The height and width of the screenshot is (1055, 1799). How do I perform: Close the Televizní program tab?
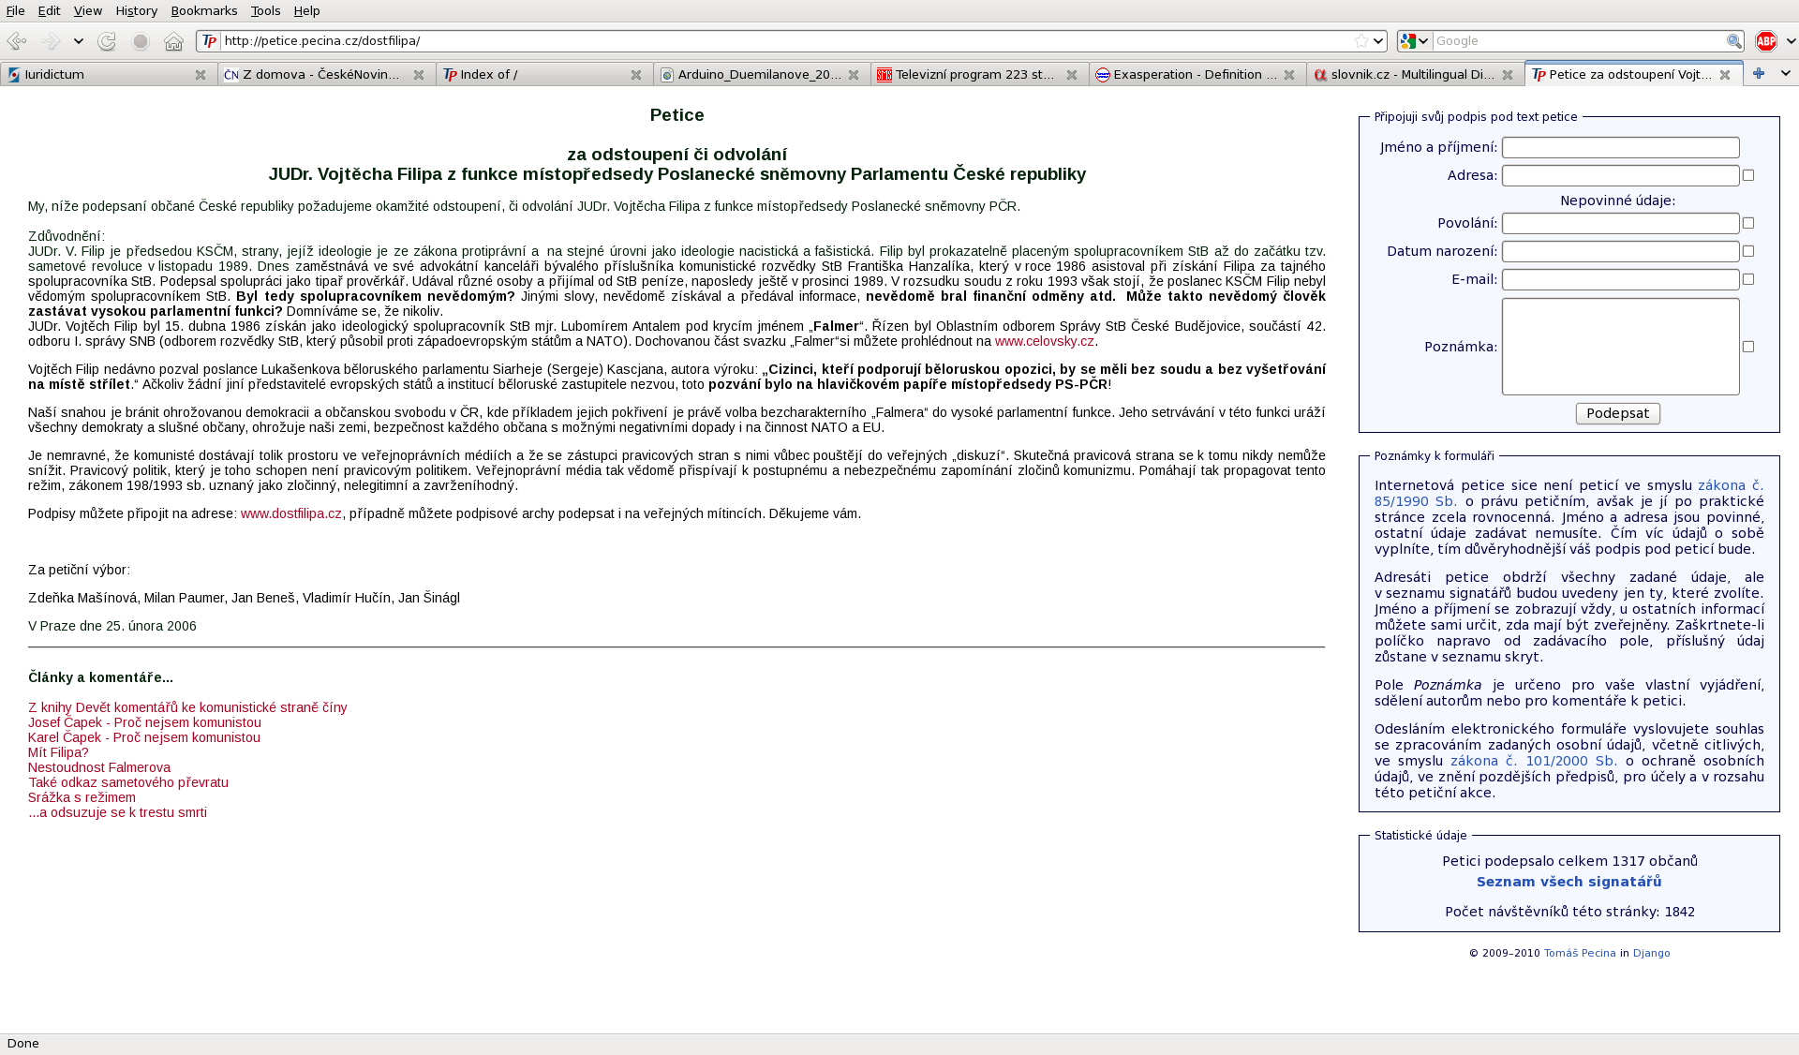pyautogui.click(x=1072, y=75)
